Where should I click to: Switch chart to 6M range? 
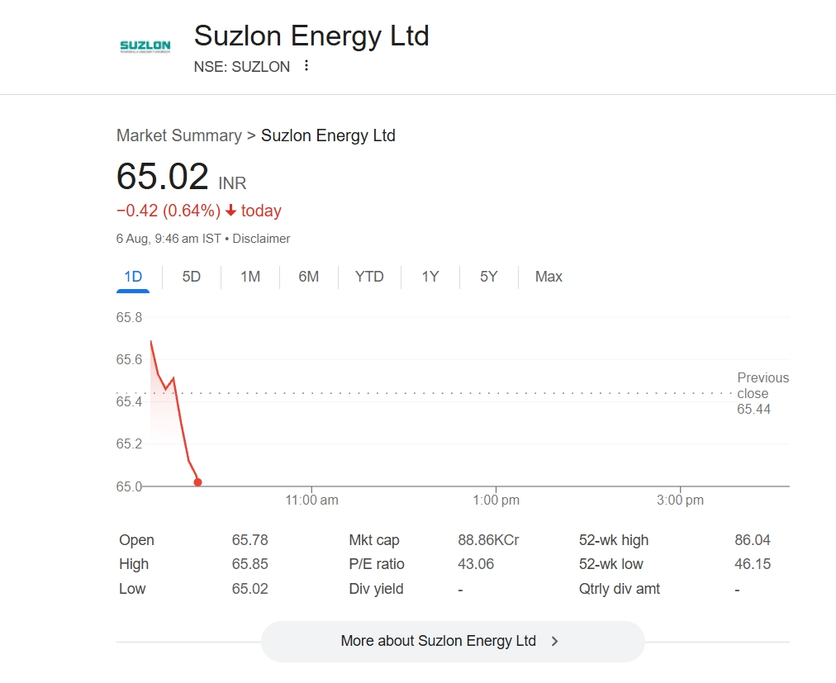[x=309, y=277]
